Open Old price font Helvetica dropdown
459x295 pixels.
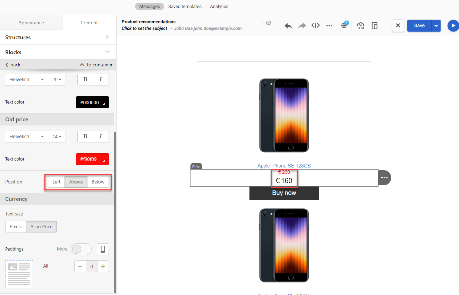click(x=26, y=137)
